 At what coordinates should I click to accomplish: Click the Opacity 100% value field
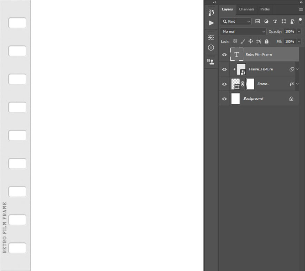pyautogui.click(x=290, y=31)
